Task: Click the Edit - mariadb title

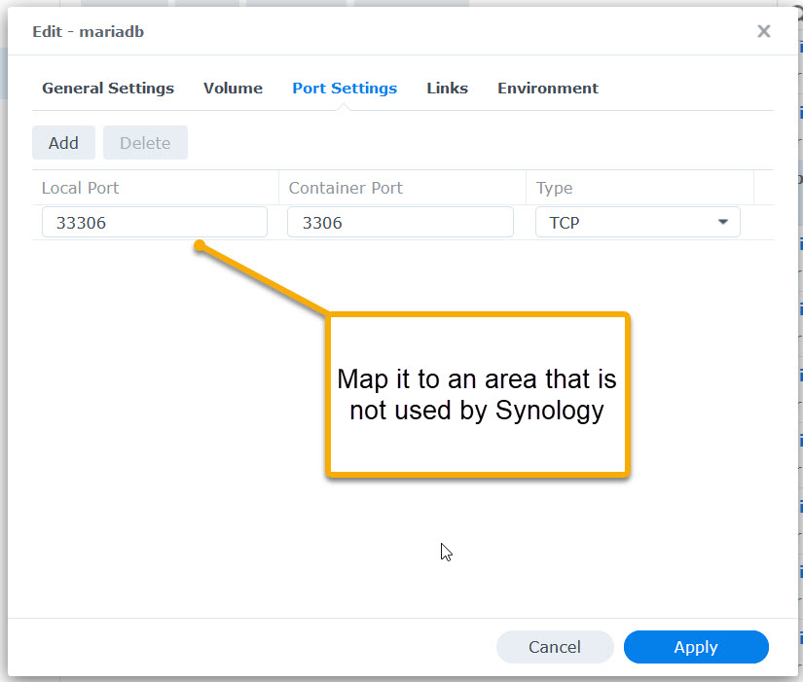Action: coord(88,32)
